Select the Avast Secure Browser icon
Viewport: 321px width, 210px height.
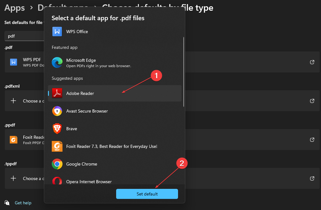(x=57, y=111)
